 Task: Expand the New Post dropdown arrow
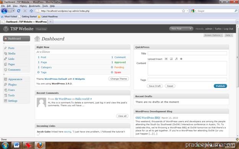coord(190,29)
